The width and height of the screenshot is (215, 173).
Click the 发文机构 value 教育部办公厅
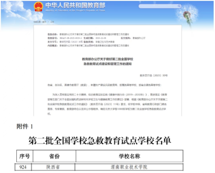coord(139,38)
